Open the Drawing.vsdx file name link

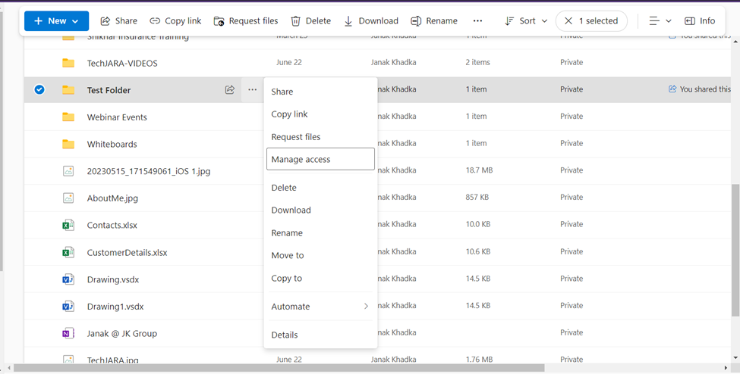pyautogui.click(x=113, y=279)
